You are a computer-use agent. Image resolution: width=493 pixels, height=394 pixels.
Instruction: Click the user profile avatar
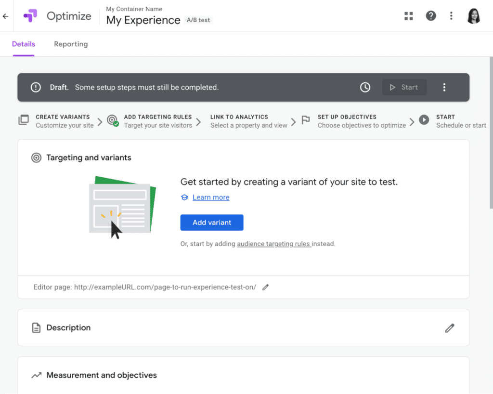(x=474, y=16)
